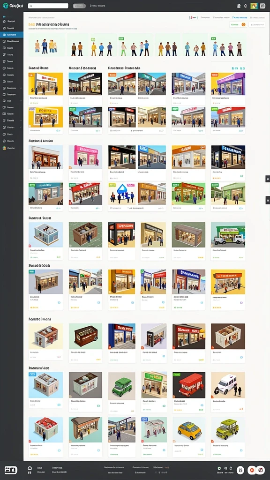The width and height of the screenshot is (270, 480).
Task: Click the blue grid view icon above store grid
Action: pyautogui.click(x=233, y=68)
